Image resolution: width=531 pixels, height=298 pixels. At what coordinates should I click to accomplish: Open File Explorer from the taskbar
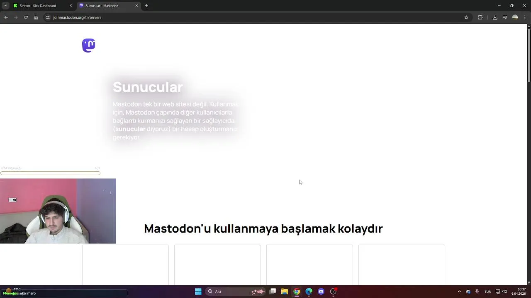click(285, 291)
